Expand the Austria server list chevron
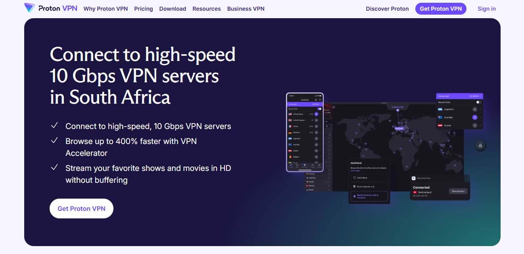Image resolution: width=524 pixels, height=254 pixels. pyautogui.click(x=481, y=125)
